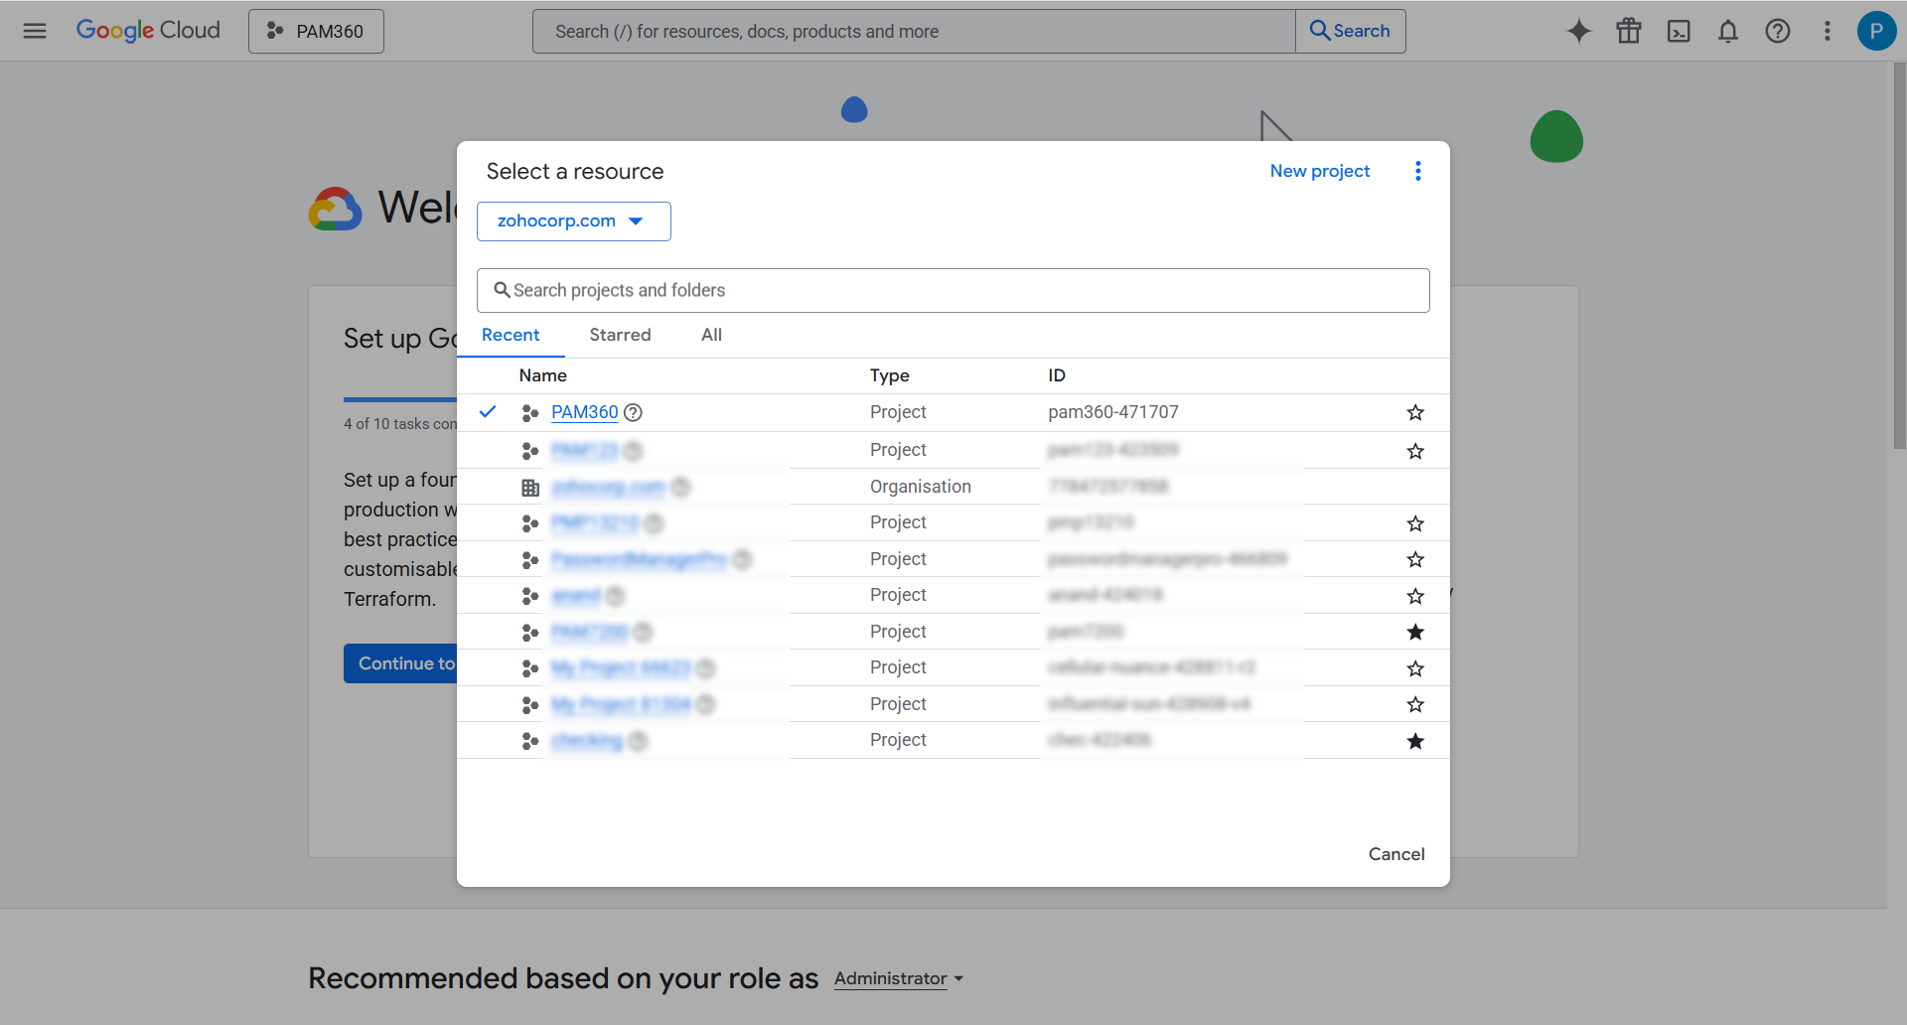
Task: Open Cloud Shell terminal
Action: click(x=1679, y=31)
